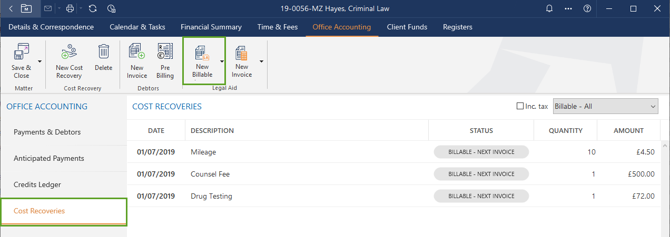Viewport: 670px width, 237px height.
Task: Switch to the Time & Fees tab
Action: coord(277,27)
